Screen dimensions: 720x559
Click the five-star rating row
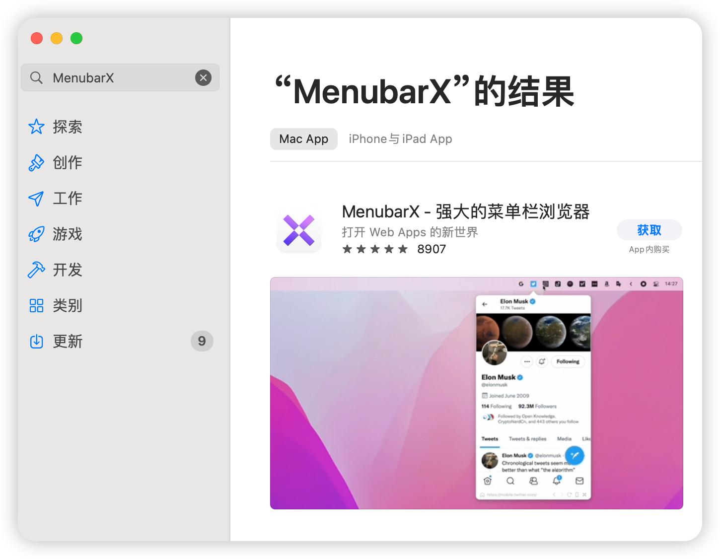pos(375,249)
